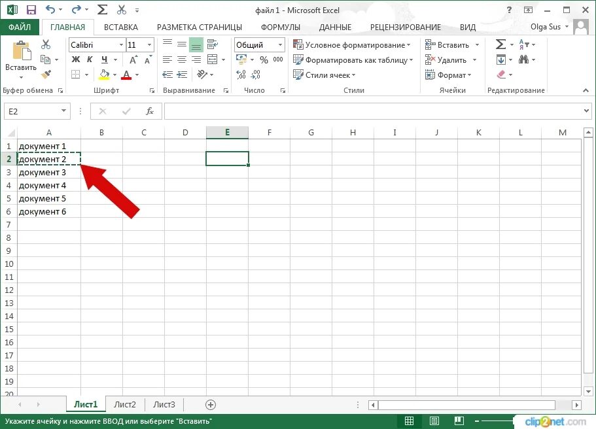Click the large Вставить paste icon
The height and width of the screenshot is (429, 596).
22,51
